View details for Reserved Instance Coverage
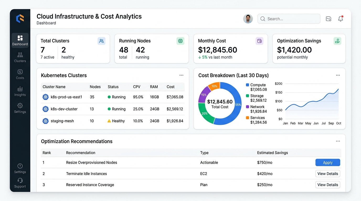 (x=328, y=185)
